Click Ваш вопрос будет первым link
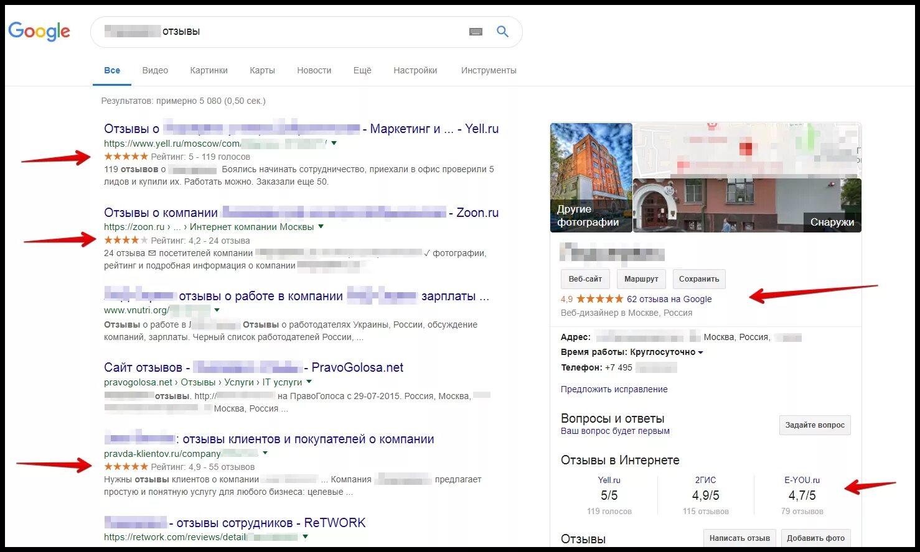The width and height of the screenshot is (920, 552). pos(615,431)
